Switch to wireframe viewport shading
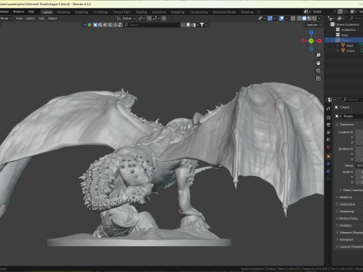Image resolution: width=363 pixels, height=272 pixels. coord(299,18)
